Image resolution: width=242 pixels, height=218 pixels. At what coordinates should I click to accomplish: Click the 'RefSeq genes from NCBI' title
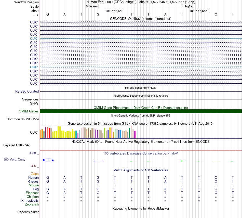[x=141, y=88]
